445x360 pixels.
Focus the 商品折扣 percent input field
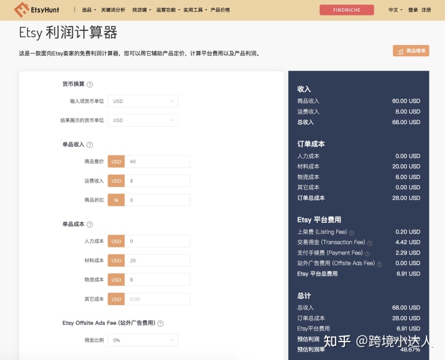(157, 200)
